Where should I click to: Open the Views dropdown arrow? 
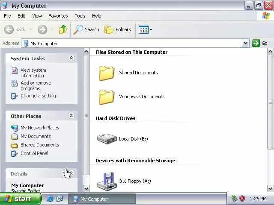tap(151, 29)
